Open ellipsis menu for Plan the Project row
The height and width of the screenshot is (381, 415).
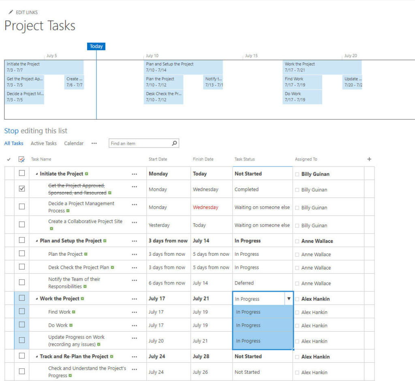coord(134,254)
